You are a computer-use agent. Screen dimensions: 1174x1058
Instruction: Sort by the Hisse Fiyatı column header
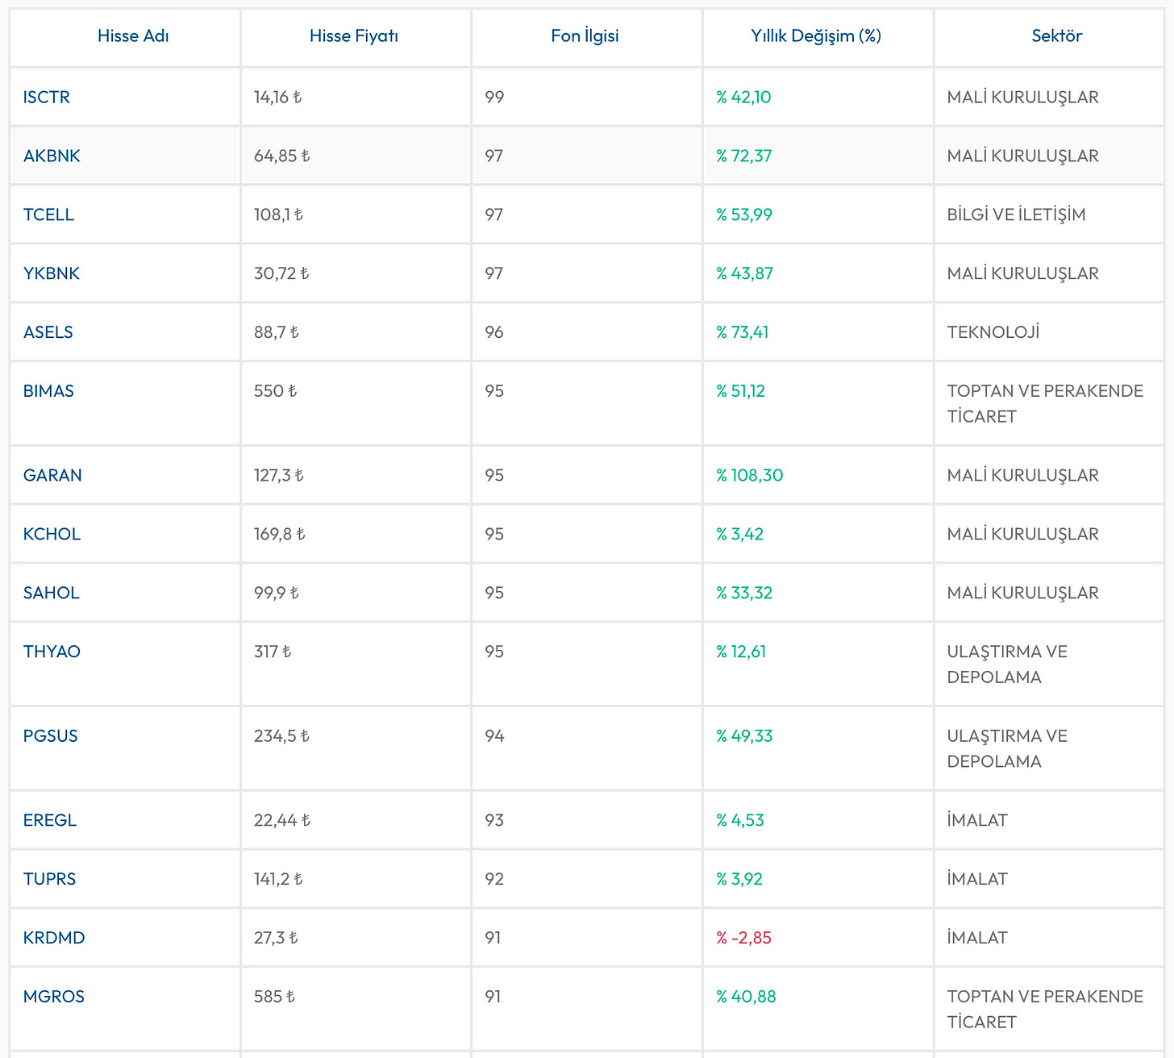click(354, 35)
